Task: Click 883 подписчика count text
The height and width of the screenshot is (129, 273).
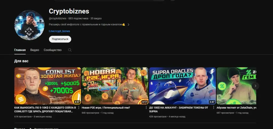Action: (78, 18)
